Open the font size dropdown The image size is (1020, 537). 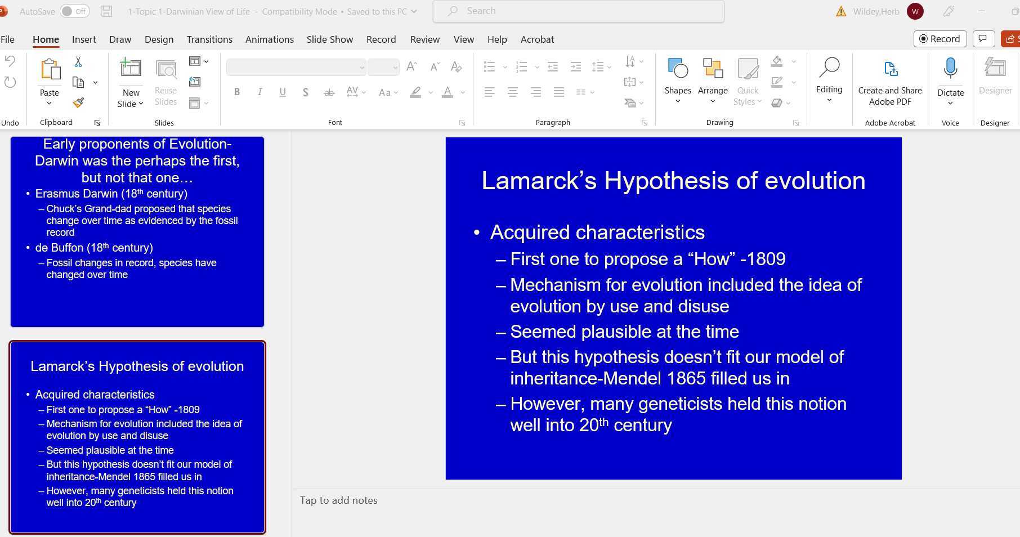[x=394, y=67]
